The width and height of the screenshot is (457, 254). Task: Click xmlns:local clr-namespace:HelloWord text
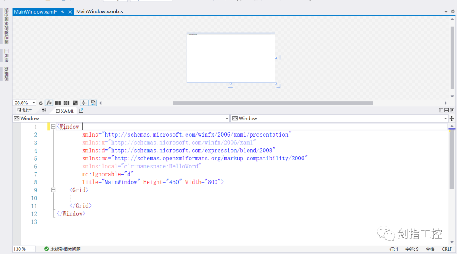141,166
